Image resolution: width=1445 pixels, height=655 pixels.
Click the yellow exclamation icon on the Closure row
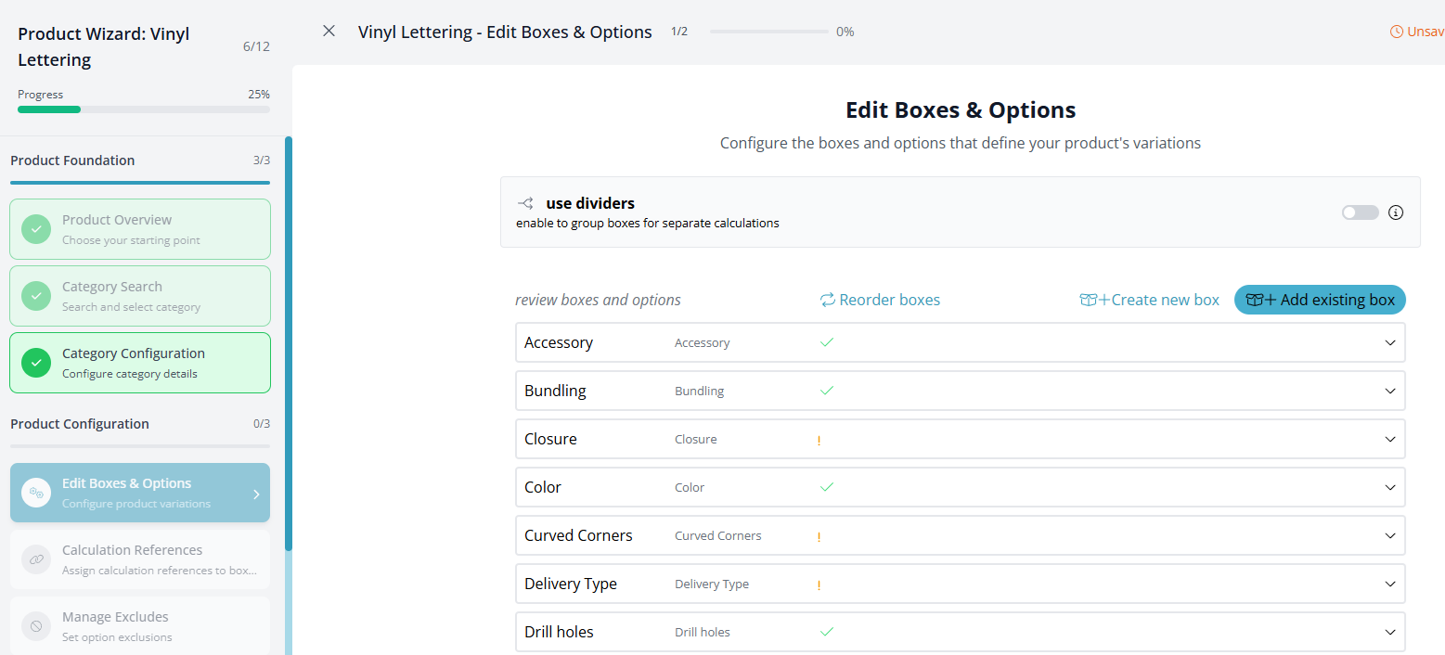(x=819, y=439)
